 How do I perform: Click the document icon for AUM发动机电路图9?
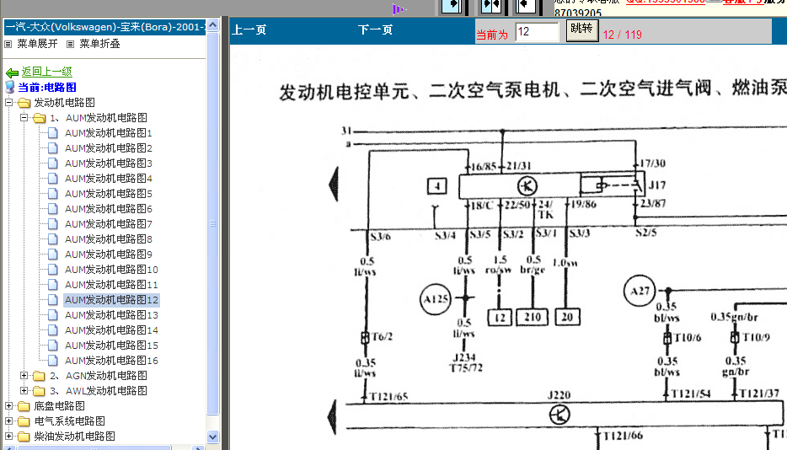click(x=53, y=254)
